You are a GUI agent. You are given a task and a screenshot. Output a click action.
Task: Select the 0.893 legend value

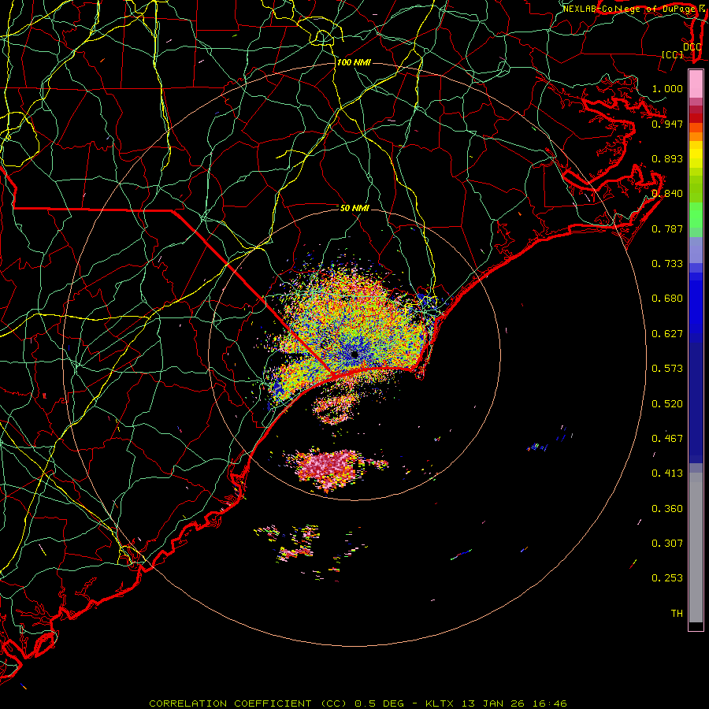(667, 158)
